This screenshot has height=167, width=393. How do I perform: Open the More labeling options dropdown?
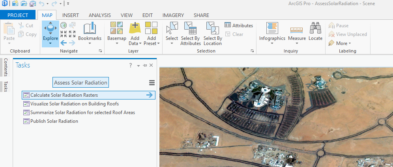point(340,43)
